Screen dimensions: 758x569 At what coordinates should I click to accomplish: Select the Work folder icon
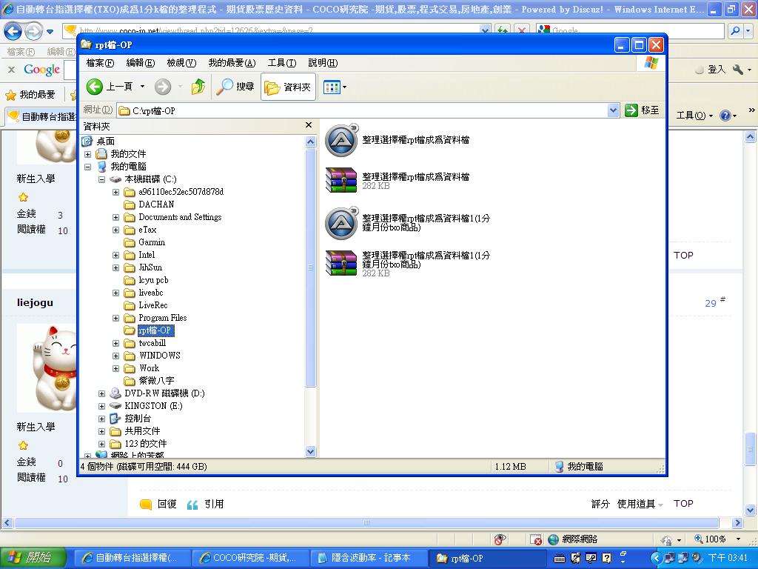pos(129,368)
